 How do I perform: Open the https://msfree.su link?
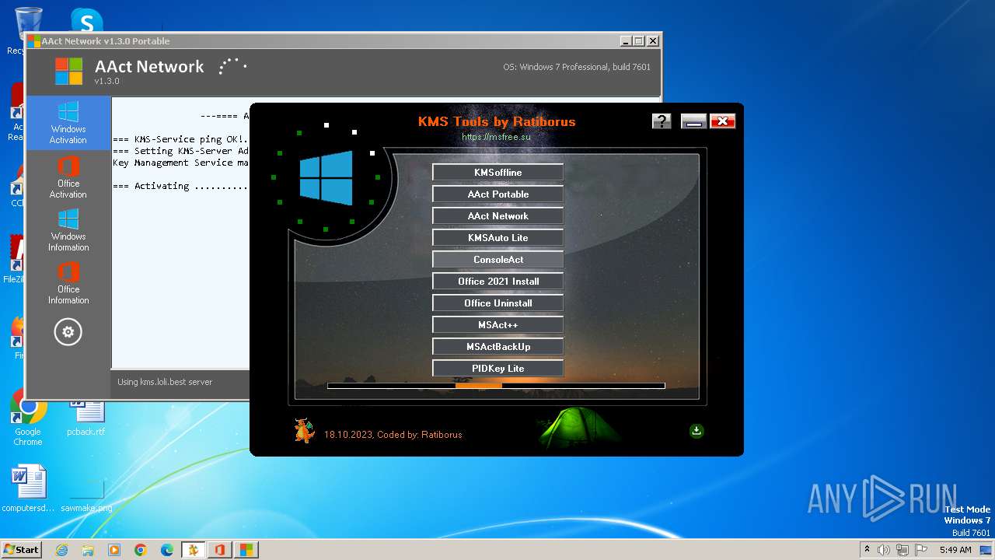496,137
